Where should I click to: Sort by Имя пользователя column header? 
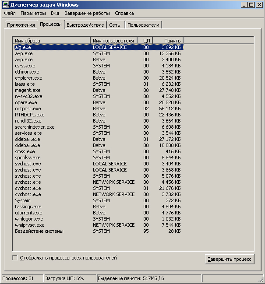113,41
